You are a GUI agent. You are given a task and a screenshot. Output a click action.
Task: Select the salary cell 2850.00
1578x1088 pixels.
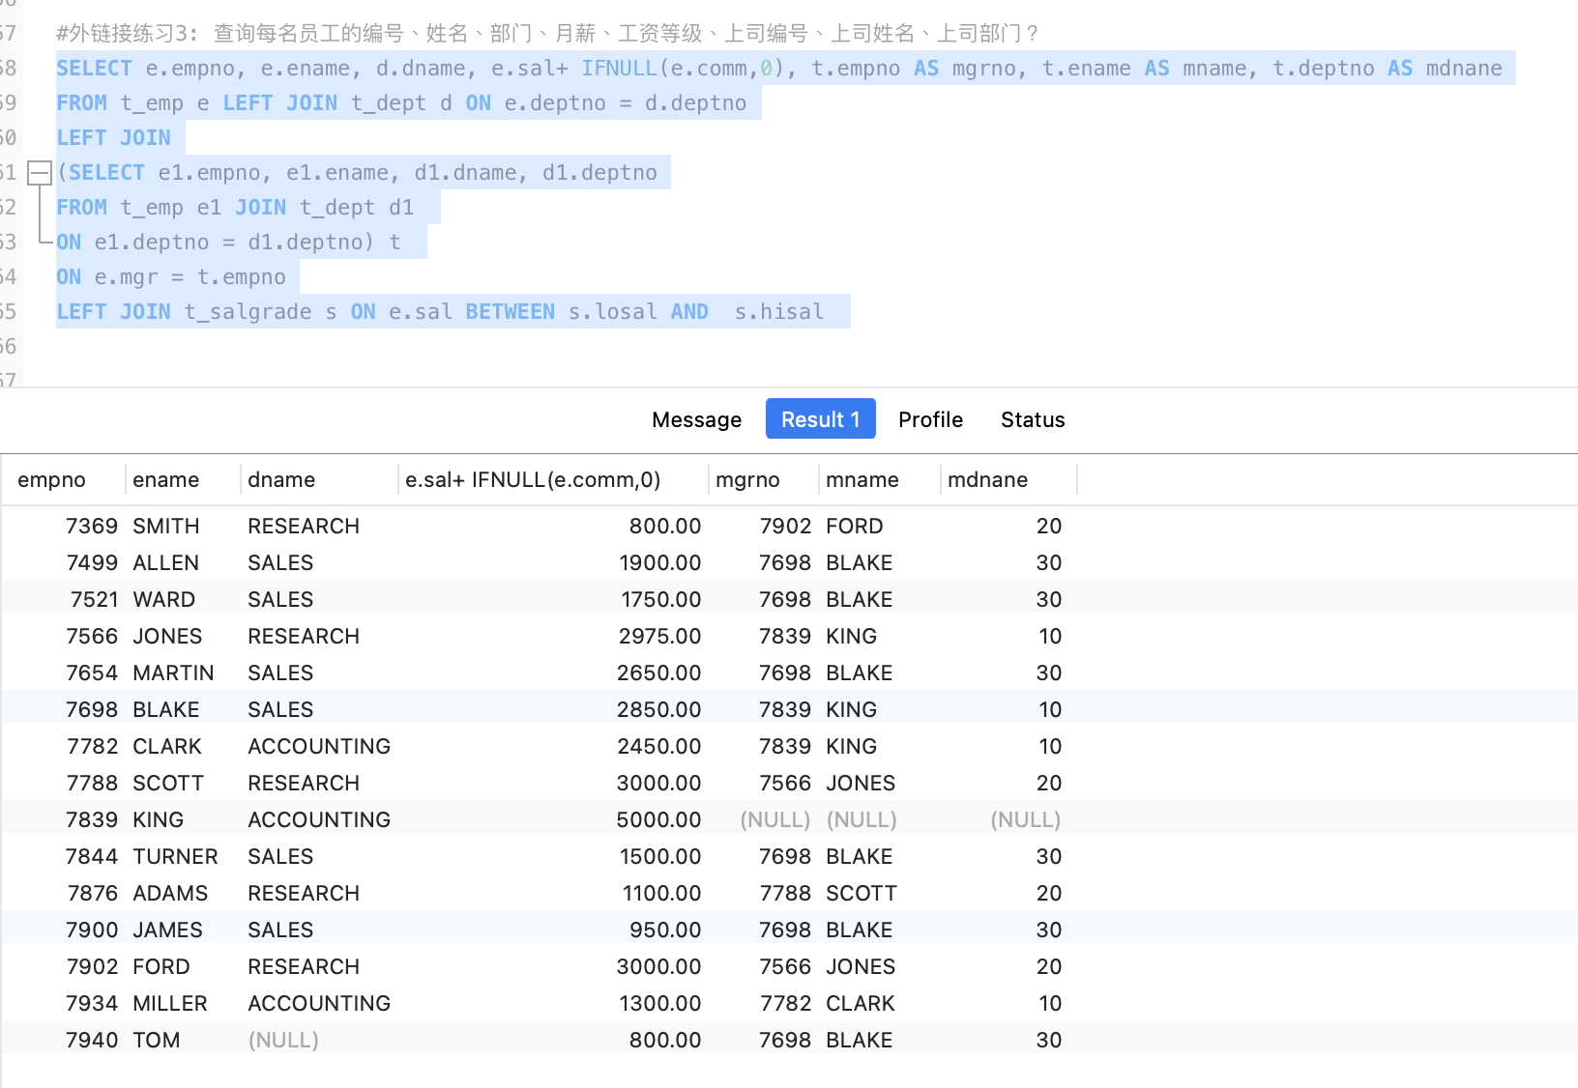pyautogui.click(x=658, y=710)
